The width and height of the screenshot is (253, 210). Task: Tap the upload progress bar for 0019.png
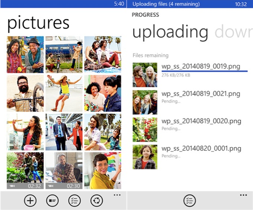205,71
